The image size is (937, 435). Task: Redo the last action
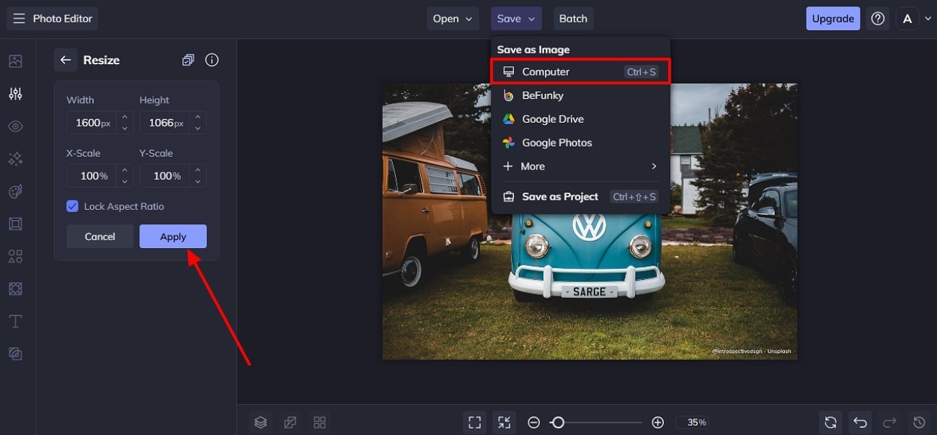click(x=889, y=422)
